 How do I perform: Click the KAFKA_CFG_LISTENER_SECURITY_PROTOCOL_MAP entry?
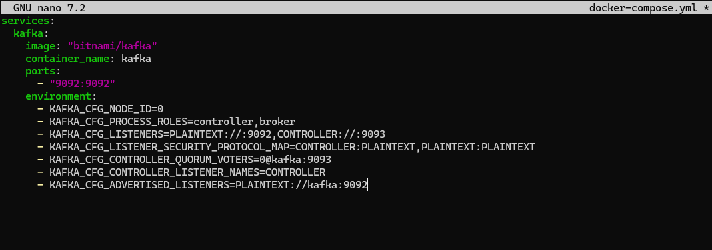[293, 147]
